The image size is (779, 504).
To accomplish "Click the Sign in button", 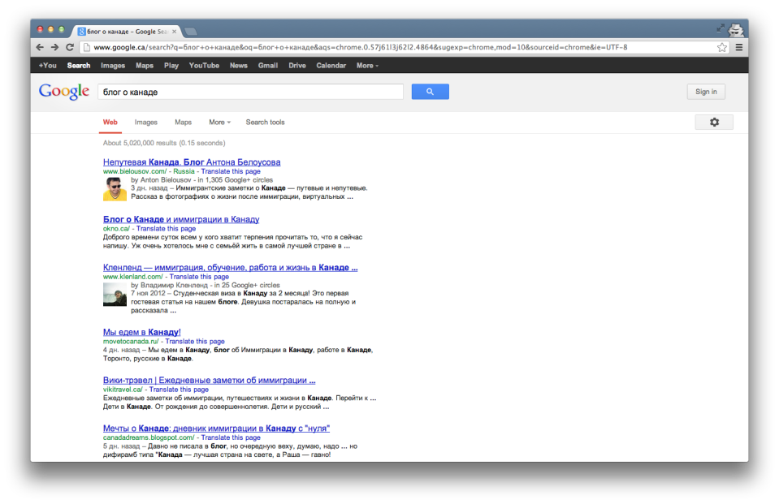I will click(706, 92).
